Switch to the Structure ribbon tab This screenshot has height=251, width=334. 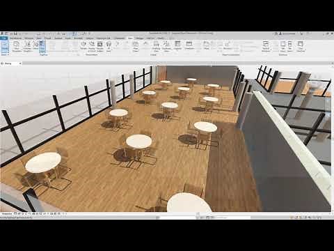click(x=29, y=38)
